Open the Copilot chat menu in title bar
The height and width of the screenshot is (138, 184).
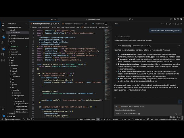[131, 19]
